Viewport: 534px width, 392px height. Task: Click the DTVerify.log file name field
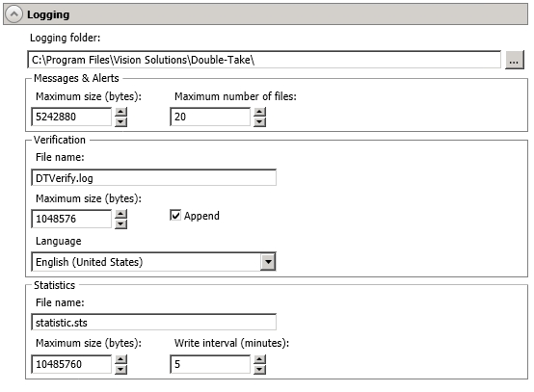click(153, 177)
